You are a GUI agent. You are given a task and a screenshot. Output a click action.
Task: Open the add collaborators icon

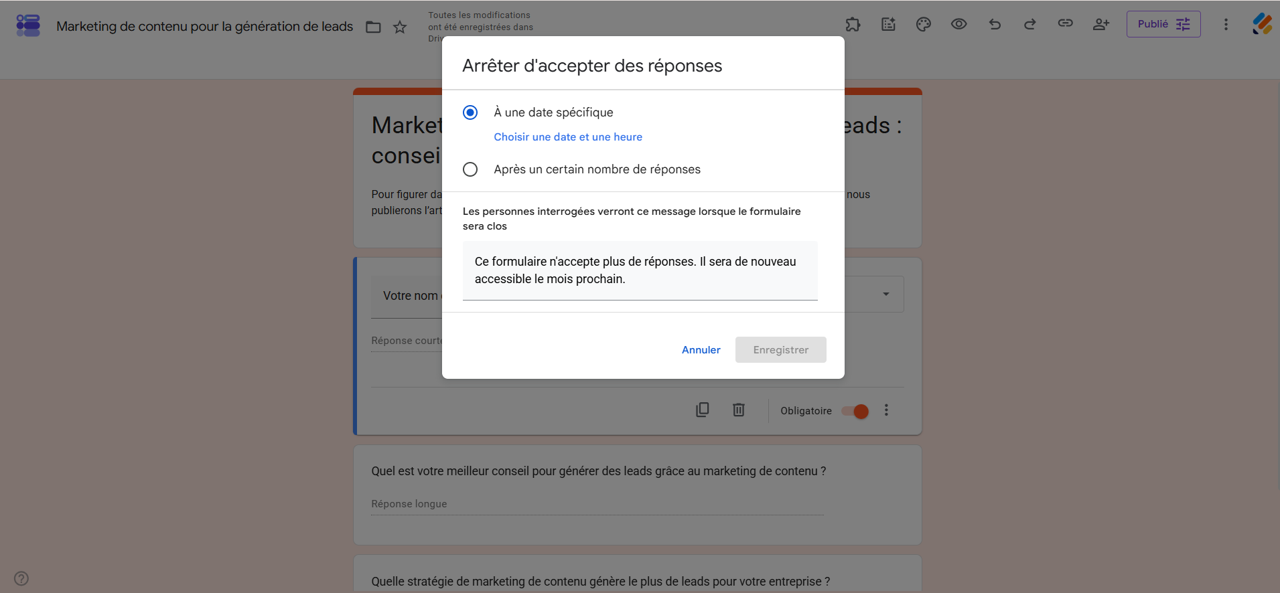(x=1101, y=24)
